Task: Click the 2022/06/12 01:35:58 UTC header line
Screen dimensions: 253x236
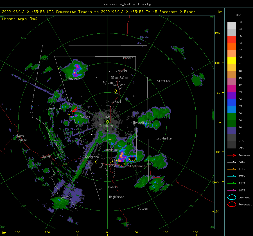Action: click(98, 12)
